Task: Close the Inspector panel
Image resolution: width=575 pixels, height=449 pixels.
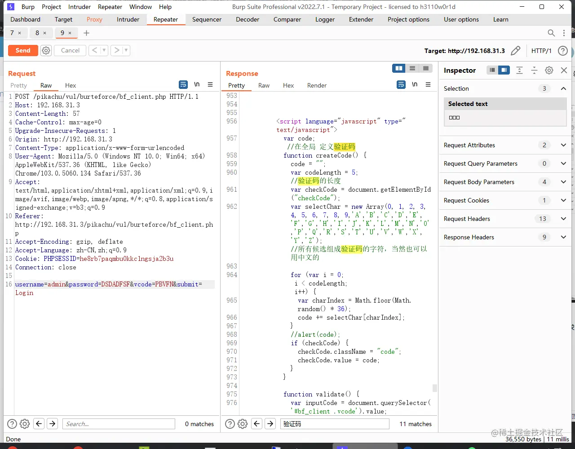Action: pos(564,70)
